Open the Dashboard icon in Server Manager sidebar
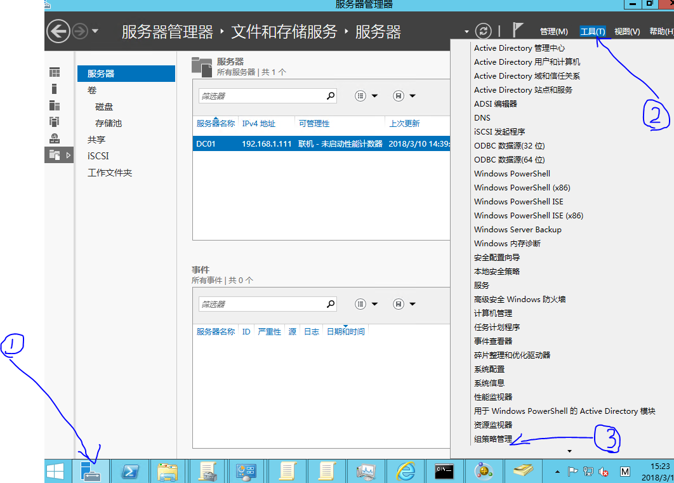The width and height of the screenshot is (674, 483). (x=55, y=71)
